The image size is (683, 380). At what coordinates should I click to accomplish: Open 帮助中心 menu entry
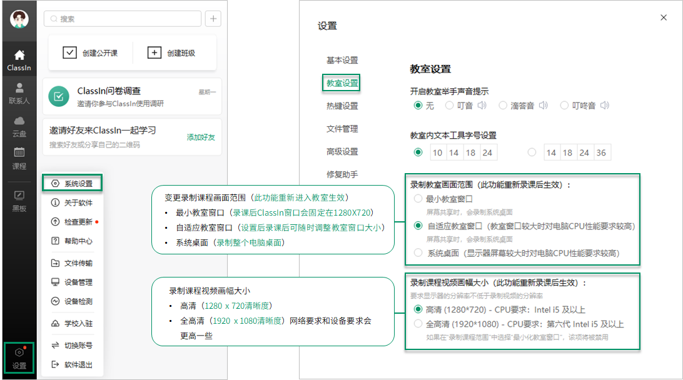point(72,241)
